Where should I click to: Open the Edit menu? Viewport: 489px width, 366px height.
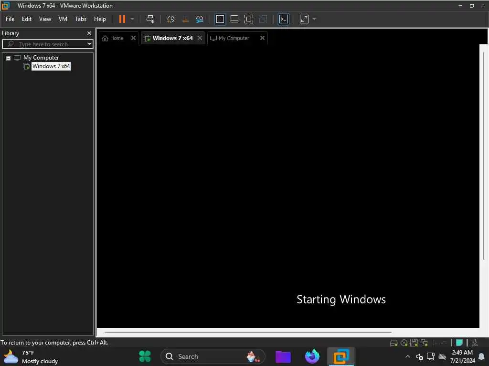tap(27, 19)
